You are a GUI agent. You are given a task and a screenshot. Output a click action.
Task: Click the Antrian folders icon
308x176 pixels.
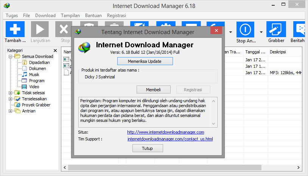pos(17,111)
